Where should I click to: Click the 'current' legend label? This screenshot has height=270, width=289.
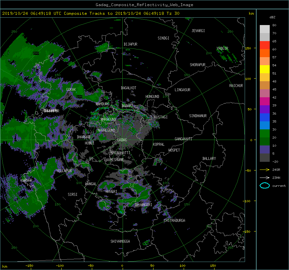point(279,186)
